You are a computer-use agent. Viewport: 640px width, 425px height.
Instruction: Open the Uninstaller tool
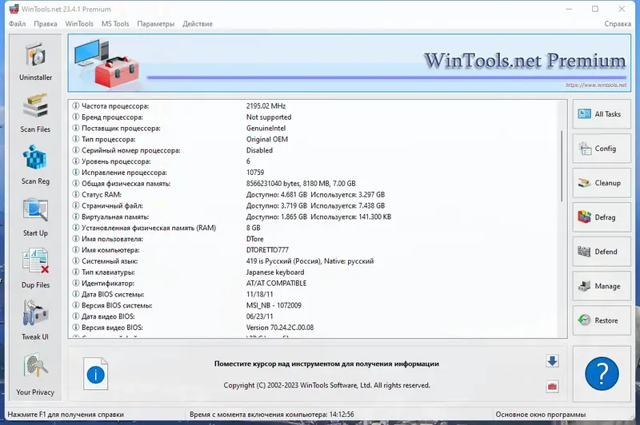[x=35, y=62]
